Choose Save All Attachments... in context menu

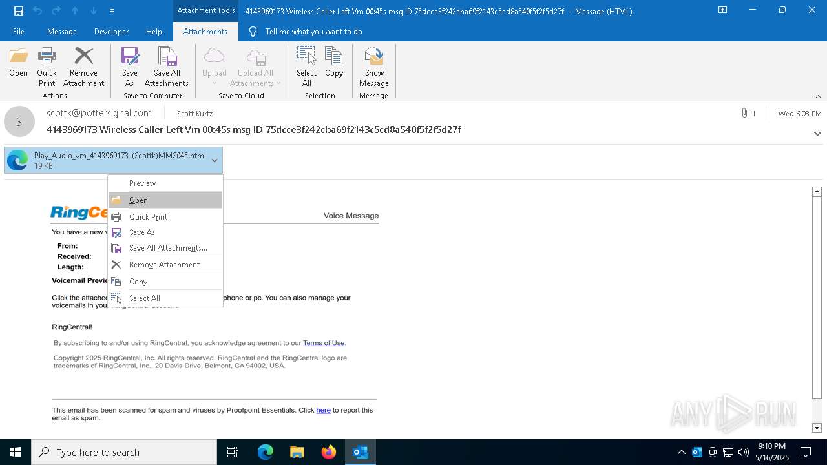pos(165,248)
